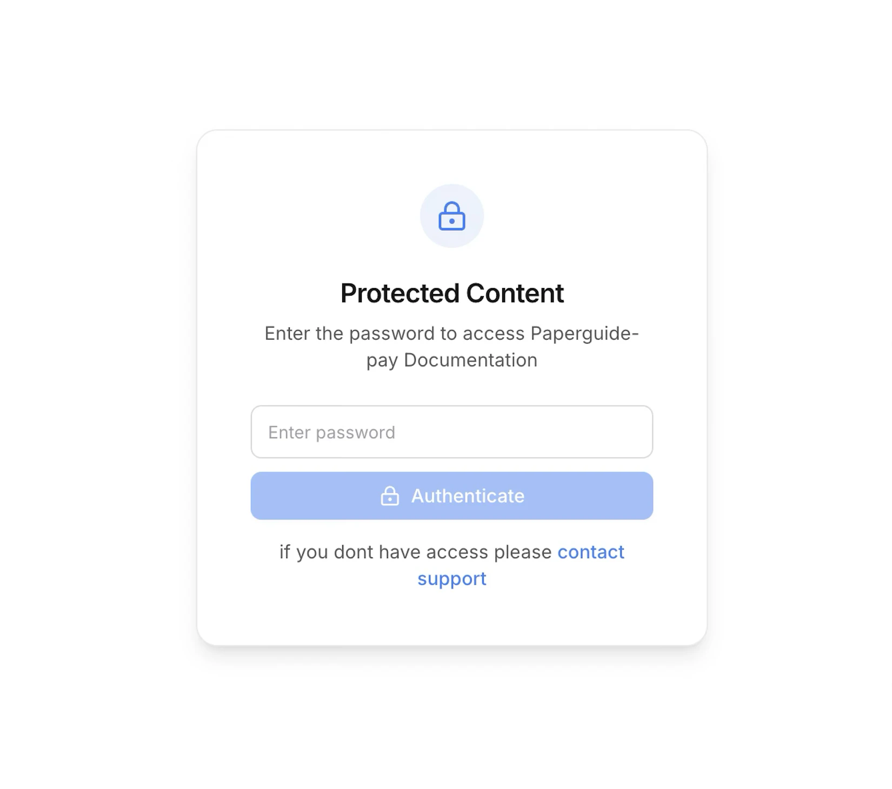
Task: Click the word "support" in the blue link
Action: [x=452, y=579]
